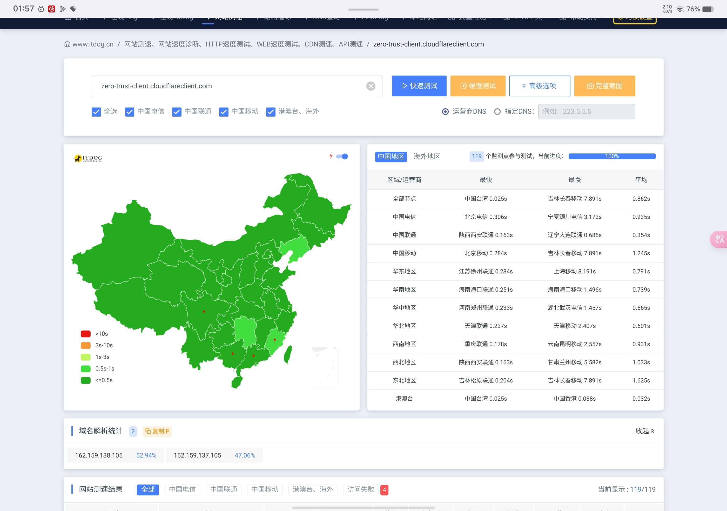Toggle the blue switch above the map
The width and height of the screenshot is (727, 511).
[x=342, y=156]
